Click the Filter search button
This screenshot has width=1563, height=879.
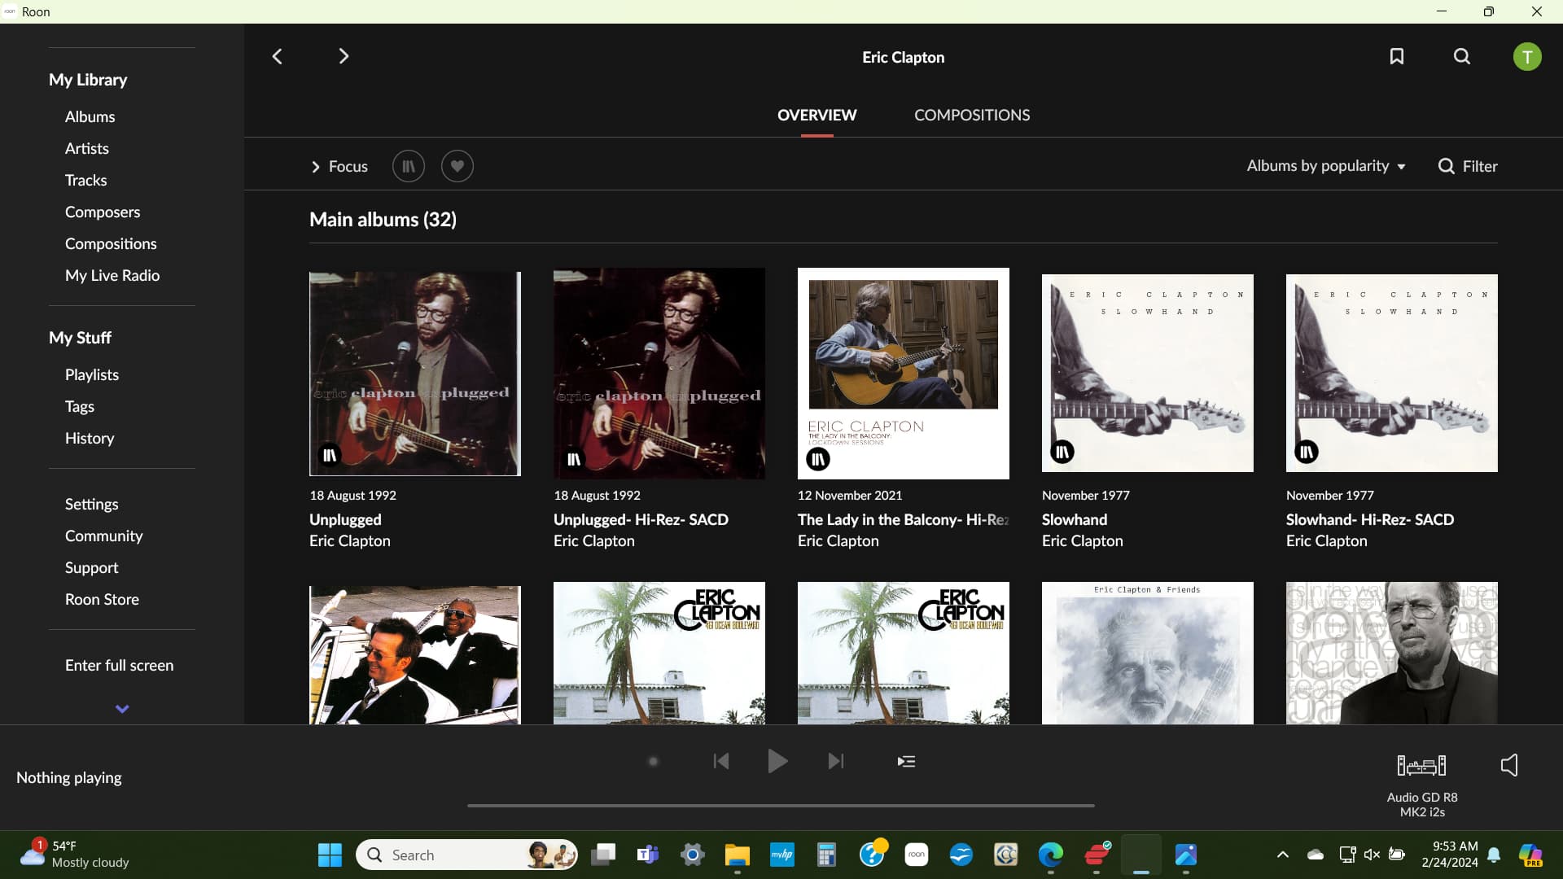pyautogui.click(x=1468, y=166)
